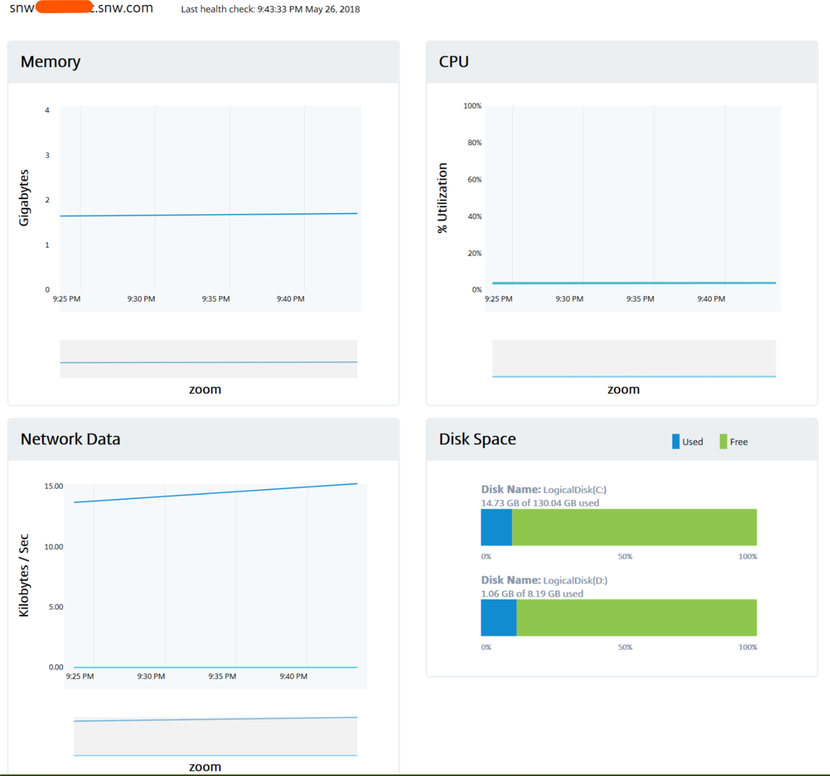Toggle the Free series in the legend

pos(735,442)
